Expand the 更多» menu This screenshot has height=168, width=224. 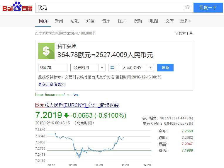point(185,21)
